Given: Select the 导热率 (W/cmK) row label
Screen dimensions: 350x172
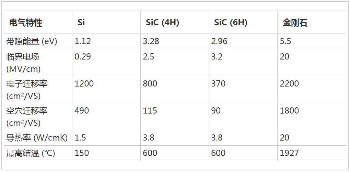Looking at the screenshot, I should pos(37,137).
